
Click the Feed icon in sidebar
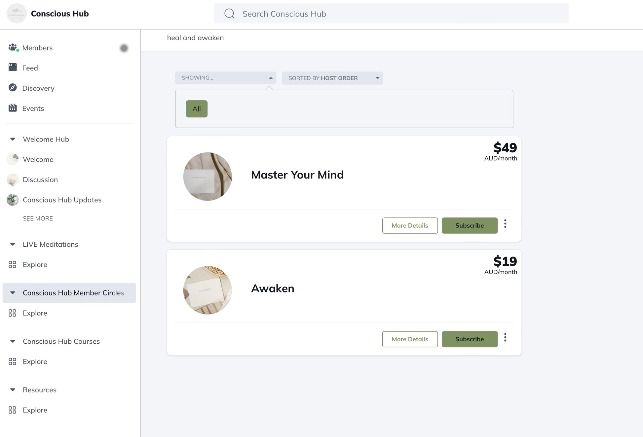click(13, 68)
